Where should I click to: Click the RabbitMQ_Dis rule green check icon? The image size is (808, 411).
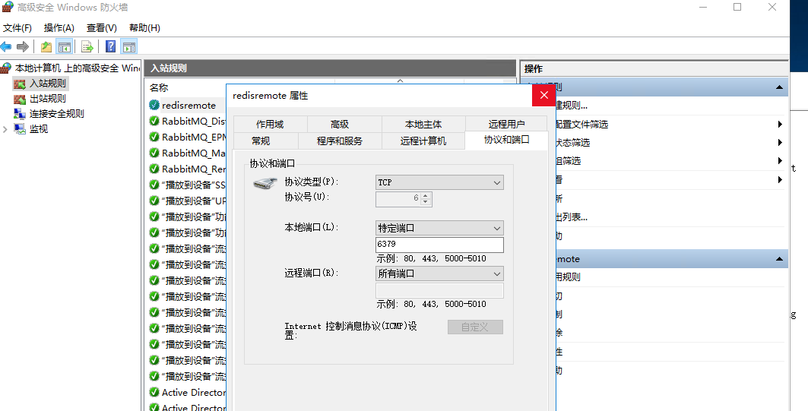point(154,121)
